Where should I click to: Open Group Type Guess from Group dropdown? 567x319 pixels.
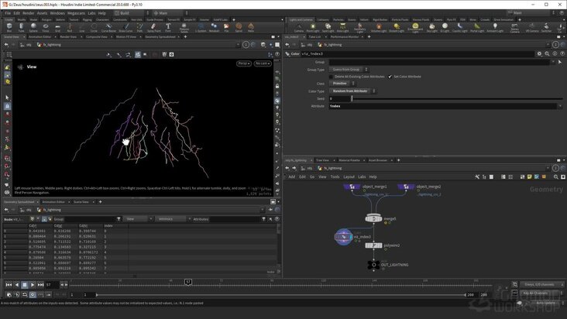(349, 70)
